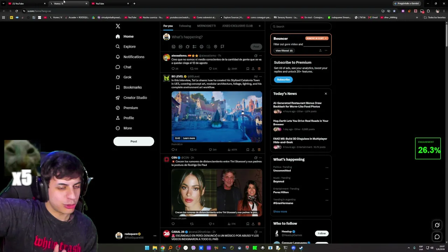Bookmark the 80 LEVEL post
Screen dimensions: 448x252
click(247, 149)
